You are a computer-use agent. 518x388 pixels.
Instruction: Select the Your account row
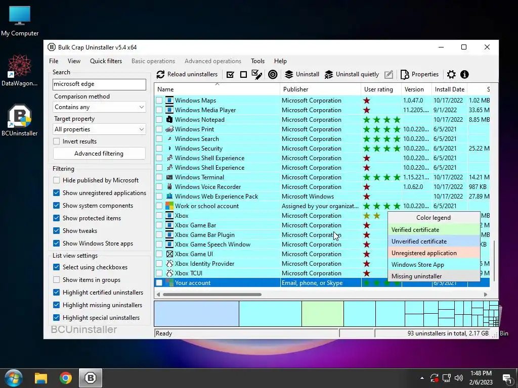pos(322,283)
